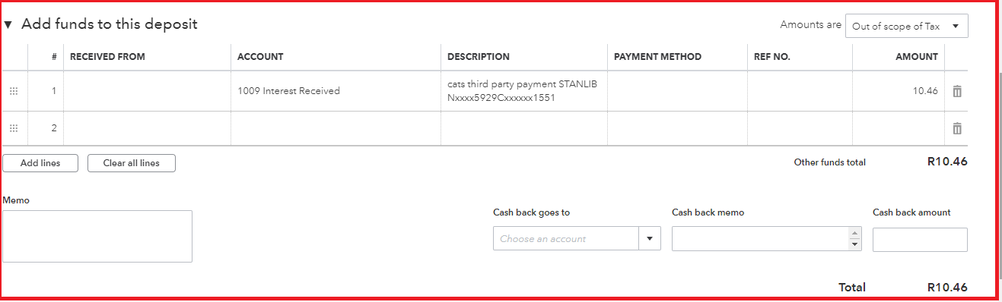Screen dimensions: 1002x302
Task: Click the Add lines button
Action: click(x=40, y=163)
